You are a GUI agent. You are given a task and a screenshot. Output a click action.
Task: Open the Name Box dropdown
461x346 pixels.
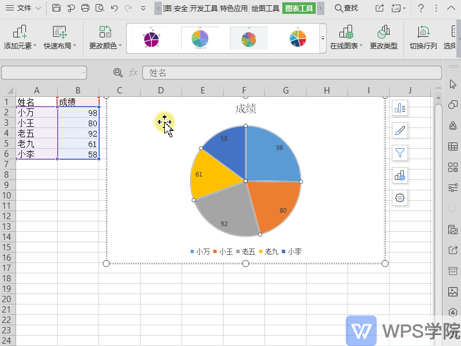(84, 73)
